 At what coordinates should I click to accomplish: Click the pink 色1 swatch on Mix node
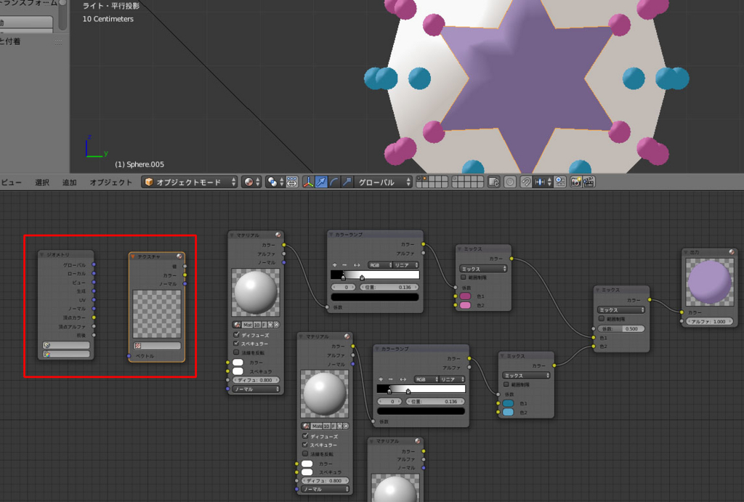tap(465, 296)
